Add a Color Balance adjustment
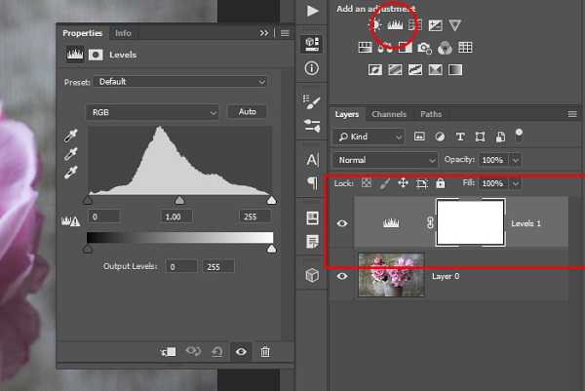The image size is (585, 391). (x=385, y=48)
